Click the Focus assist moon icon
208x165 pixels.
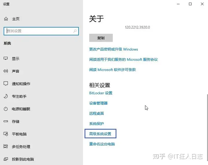coord(6,96)
